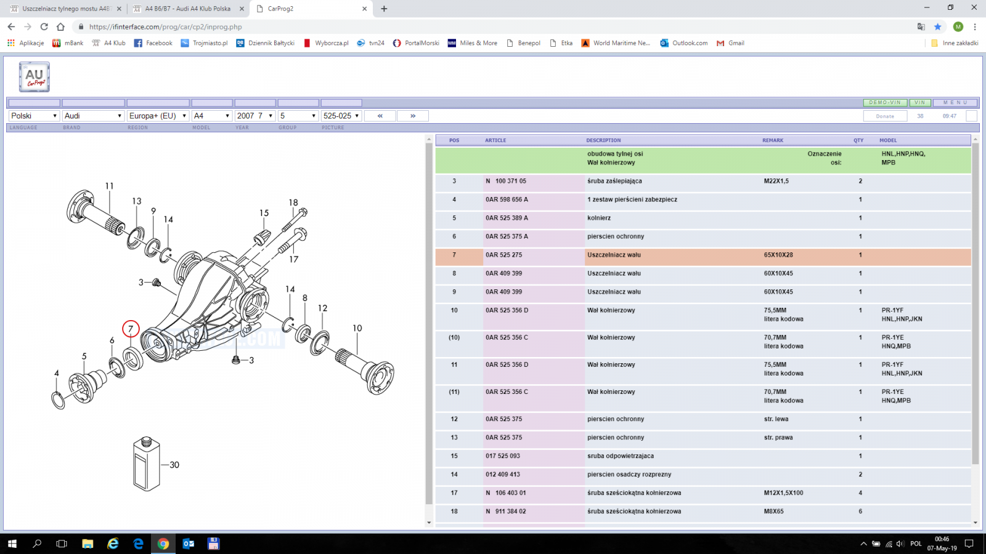Select article 017 525 093
The height and width of the screenshot is (554, 986).
(503, 456)
